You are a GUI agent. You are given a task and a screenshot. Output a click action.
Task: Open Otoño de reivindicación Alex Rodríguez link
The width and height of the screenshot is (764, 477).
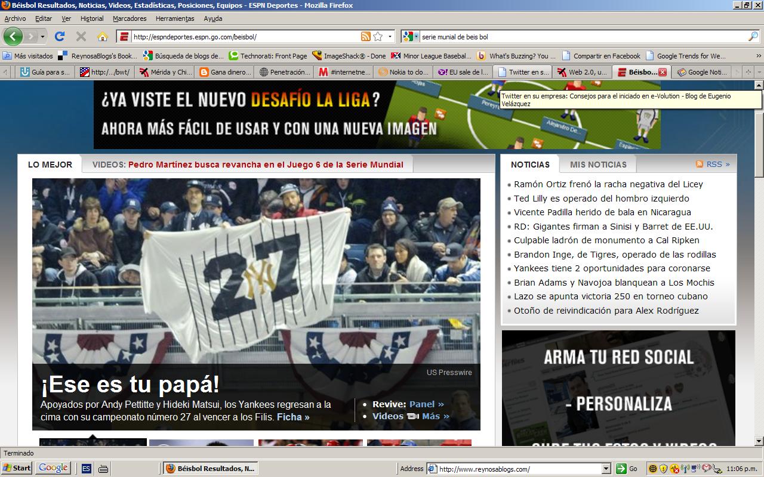[606, 311]
